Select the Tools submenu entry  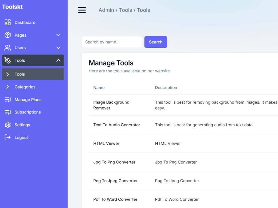point(33,74)
